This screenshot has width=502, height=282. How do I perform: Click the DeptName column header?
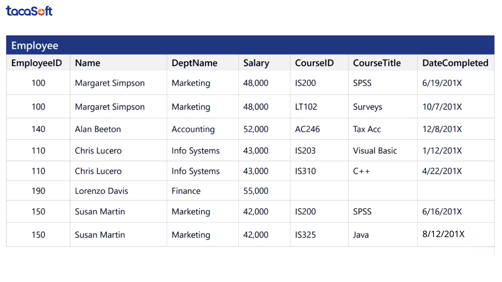coord(194,63)
